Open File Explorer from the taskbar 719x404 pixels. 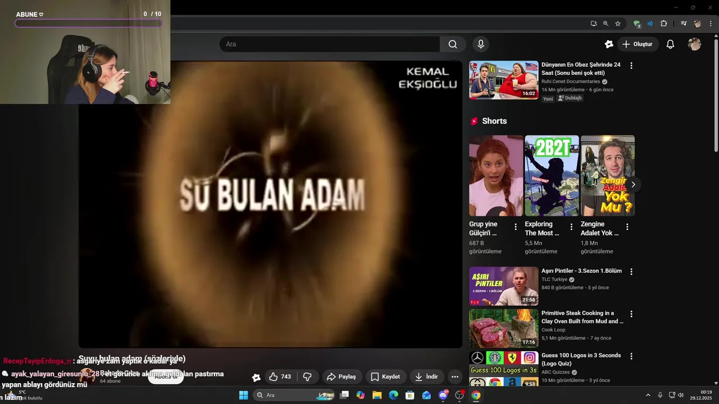click(x=377, y=395)
